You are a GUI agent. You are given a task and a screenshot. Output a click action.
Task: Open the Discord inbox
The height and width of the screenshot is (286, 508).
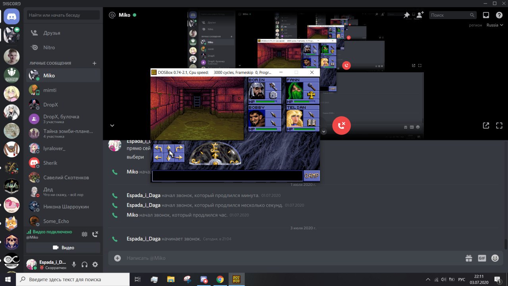pos(486,15)
